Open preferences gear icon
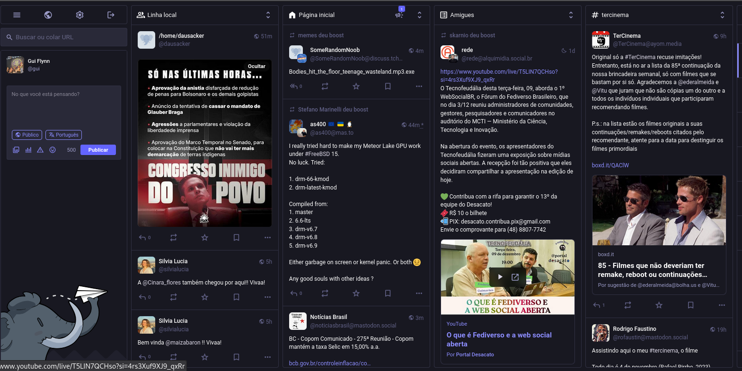742x371 pixels. pos(79,15)
